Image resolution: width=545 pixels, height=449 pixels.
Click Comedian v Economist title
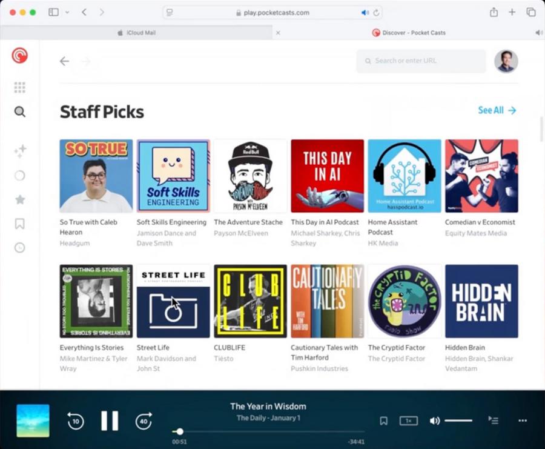coord(480,222)
